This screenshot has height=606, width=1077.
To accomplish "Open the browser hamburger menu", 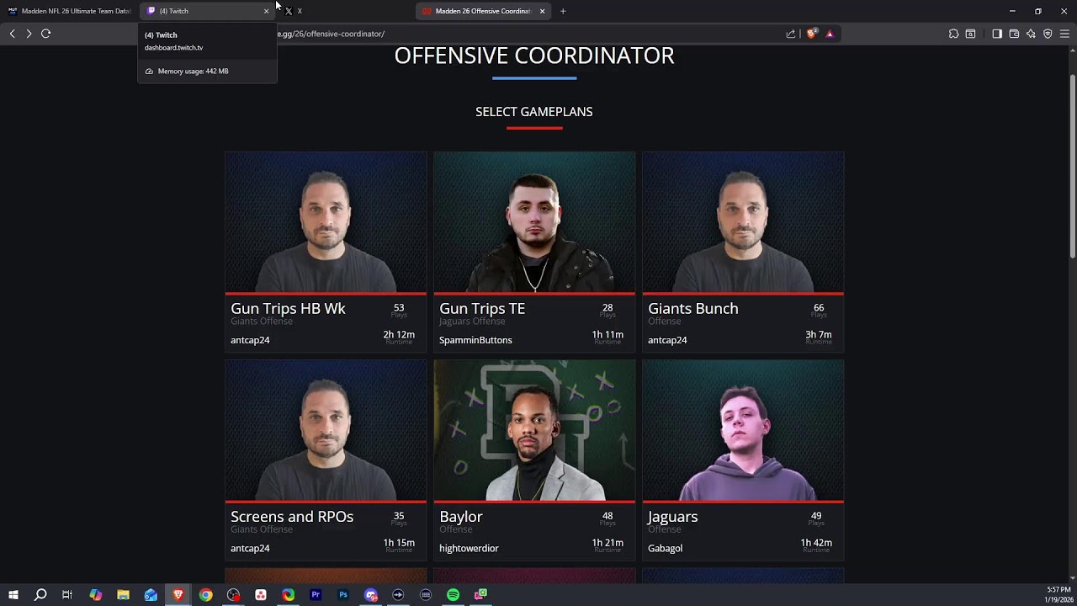I will 1064,34.
